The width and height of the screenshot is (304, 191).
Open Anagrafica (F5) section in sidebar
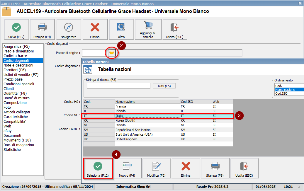coord(16,46)
